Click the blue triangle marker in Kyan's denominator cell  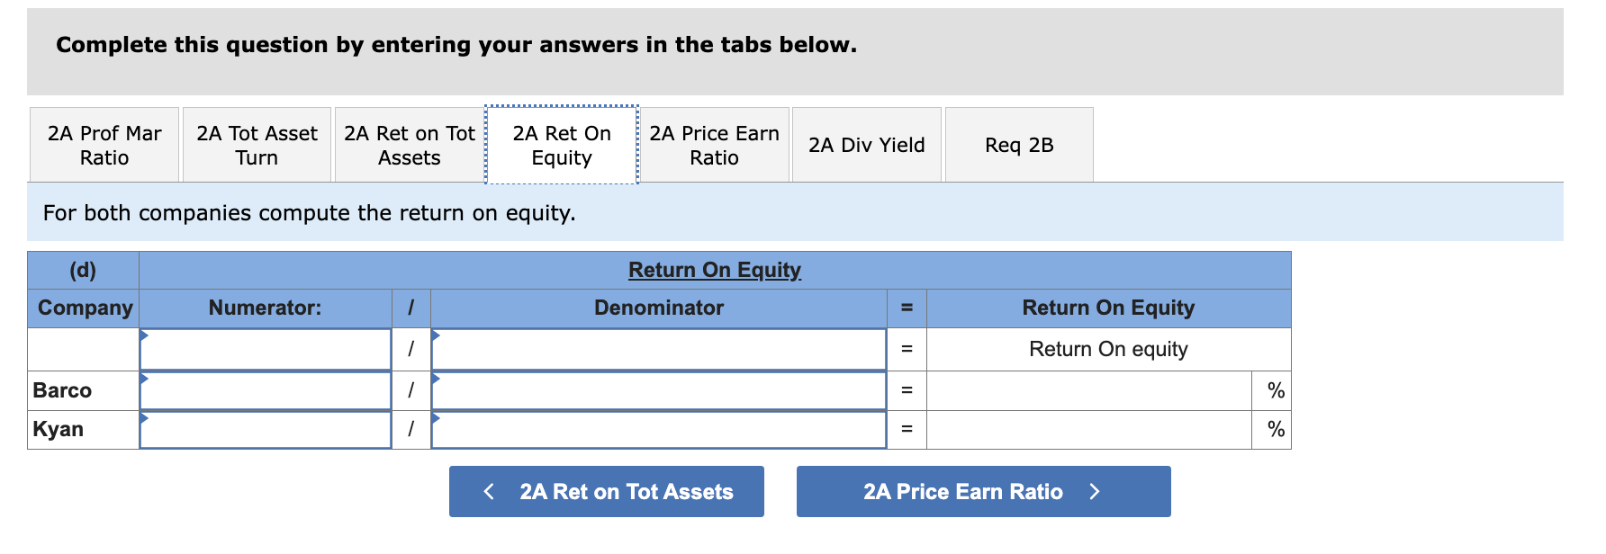(x=435, y=421)
